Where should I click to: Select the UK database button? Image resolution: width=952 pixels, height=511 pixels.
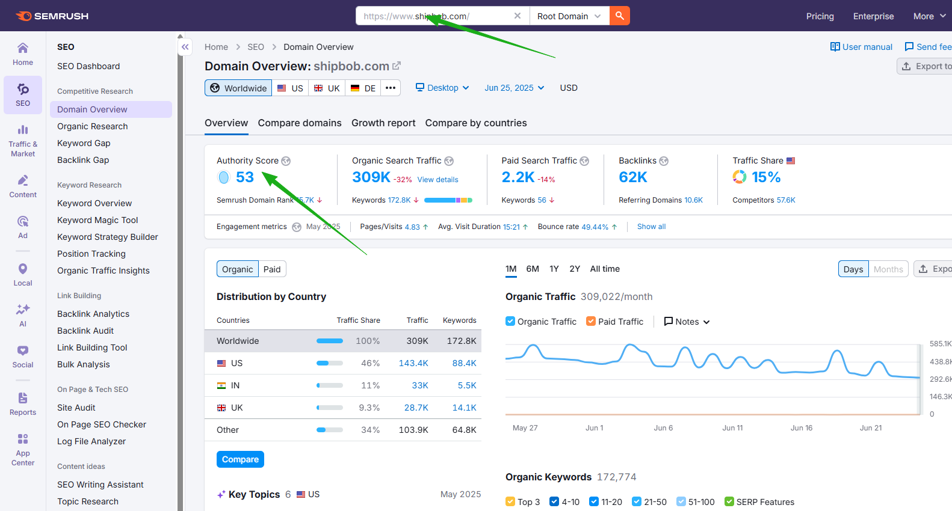pyautogui.click(x=327, y=88)
